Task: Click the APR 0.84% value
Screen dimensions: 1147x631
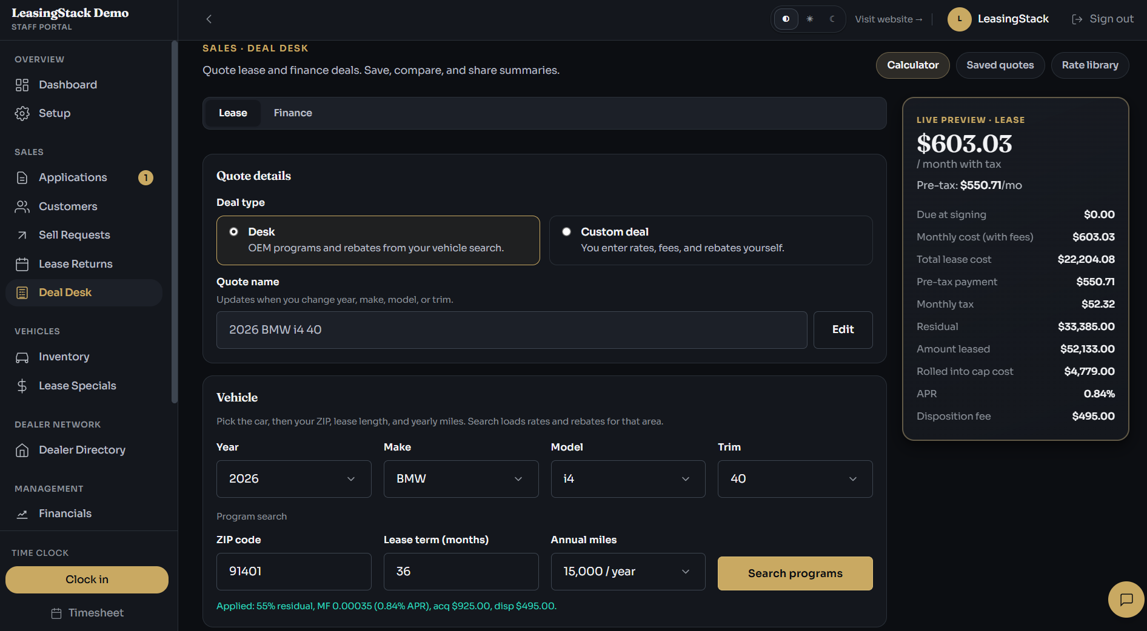Action: (1099, 394)
